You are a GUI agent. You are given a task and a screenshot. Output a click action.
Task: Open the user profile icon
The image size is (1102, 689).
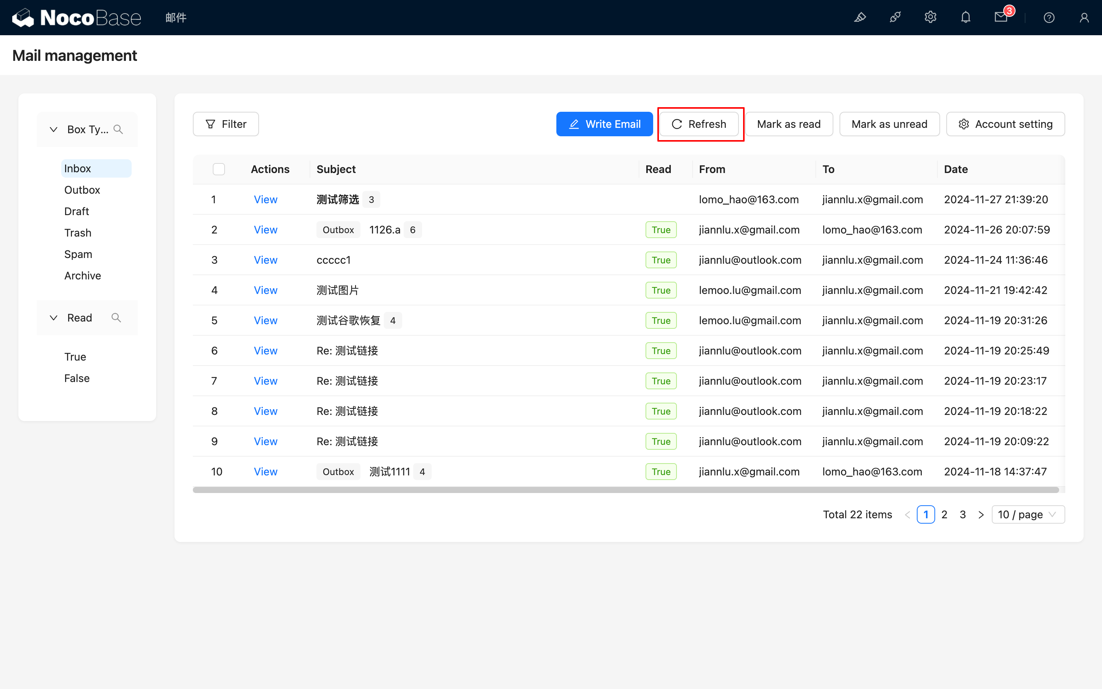pyautogui.click(x=1084, y=18)
